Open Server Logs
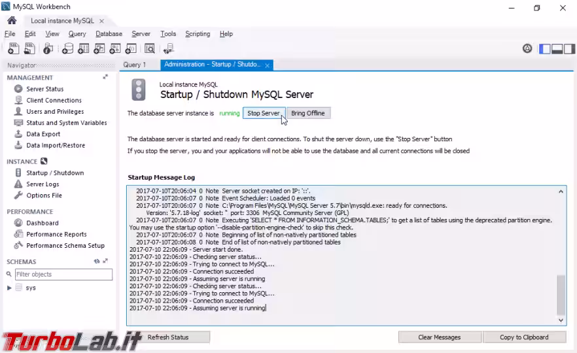 coord(43,184)
